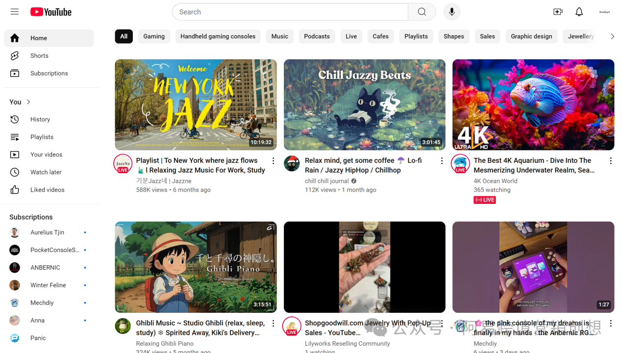Viewport: 622px width, 353px height.
Task: Open the account avatar menu
Action: pos(604,12)
